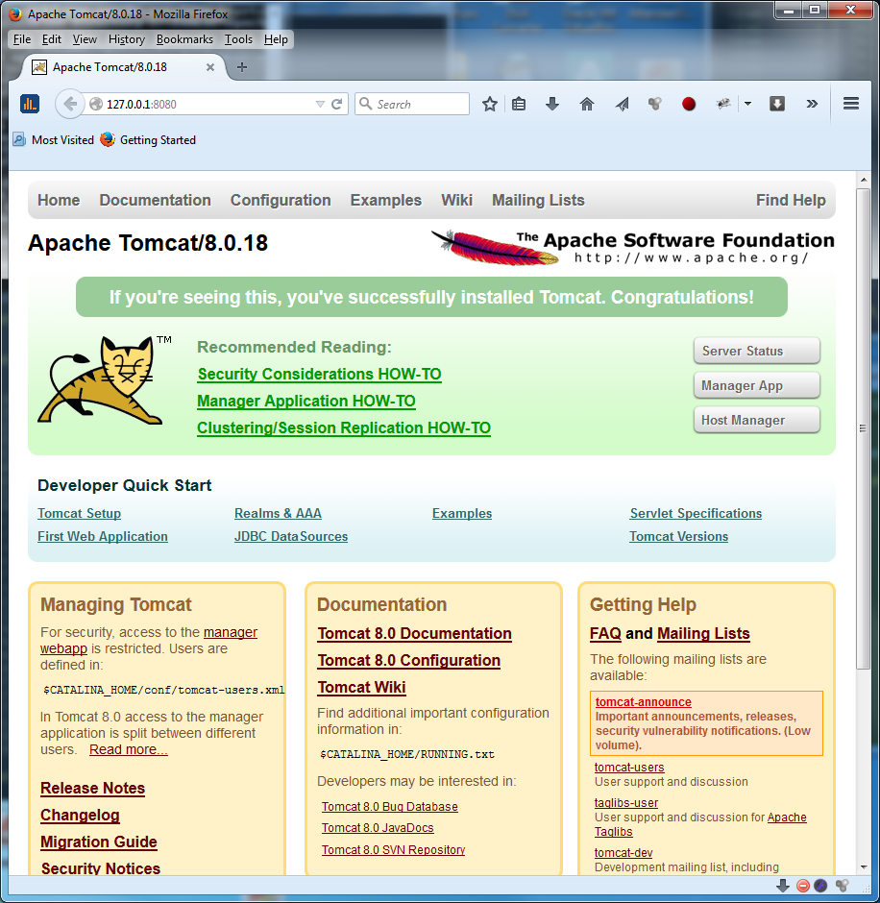
Task: Click the downloads arrow in toolbar
Action: [552, 104]
